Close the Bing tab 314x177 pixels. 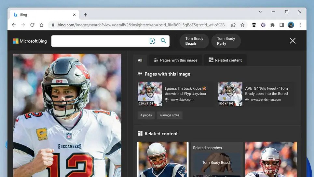(74, 15)
